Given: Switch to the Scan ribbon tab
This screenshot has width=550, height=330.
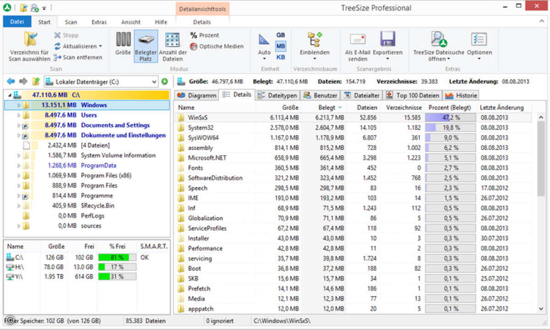Looking at the screenshot, I should 71,22.
